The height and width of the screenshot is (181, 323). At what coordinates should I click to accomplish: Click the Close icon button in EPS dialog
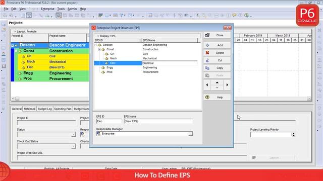(207, 35)
